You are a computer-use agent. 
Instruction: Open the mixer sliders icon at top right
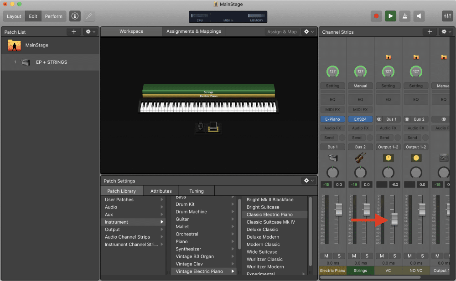[447, 16]
